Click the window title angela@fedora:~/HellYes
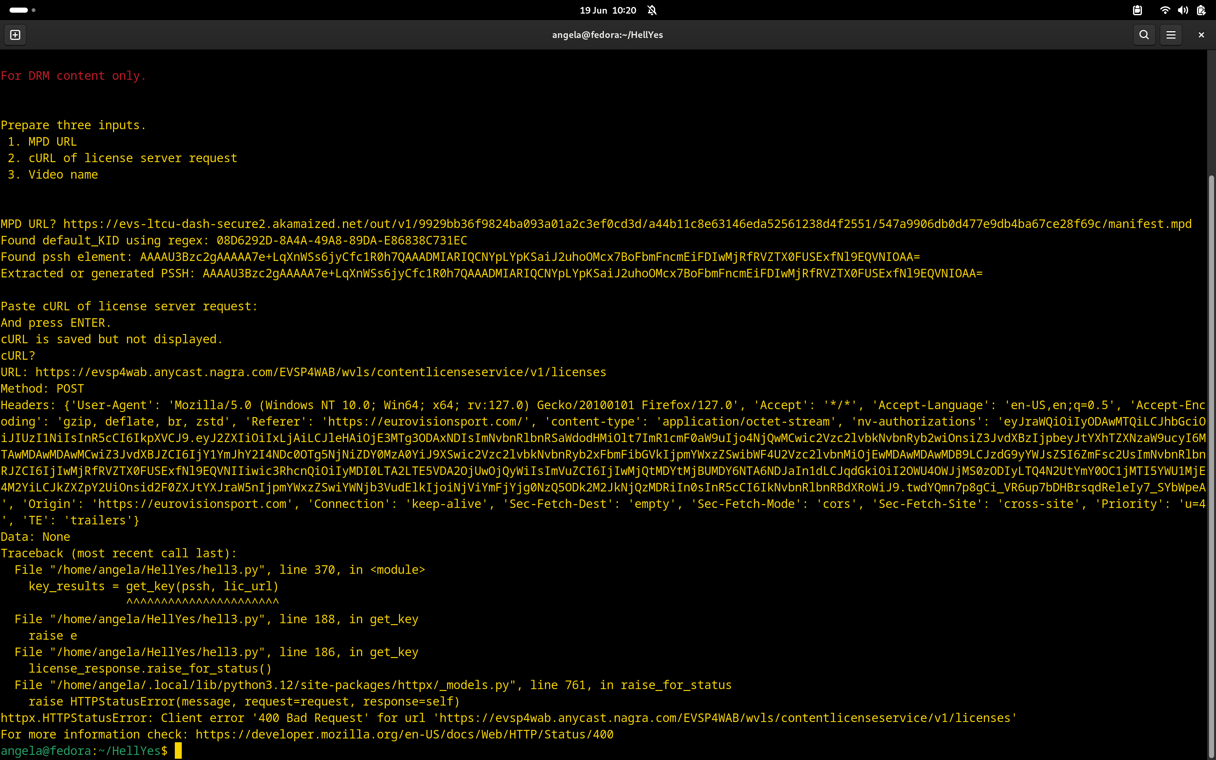The height and width of the screenshot is (760, 1216). coord(607,35)
